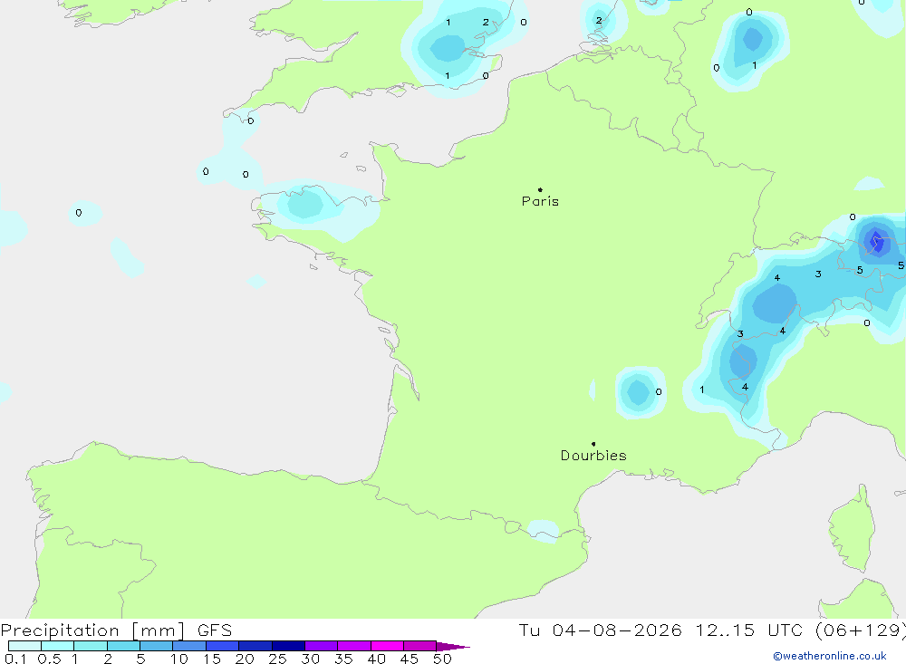
Task: Open the weatheronline.co.uk copyright link
Action: coord(829,656)
